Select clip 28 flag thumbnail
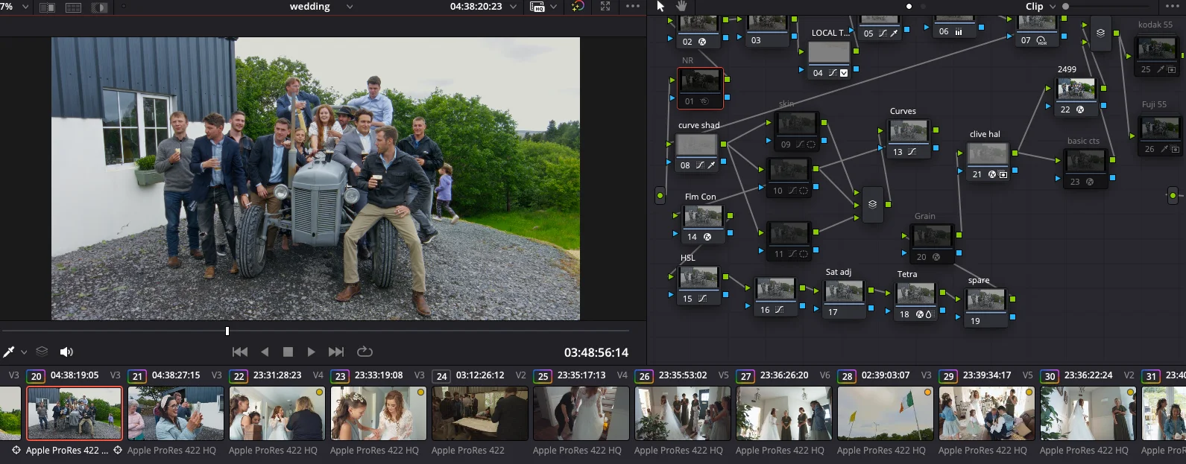This screenshot has width=1186, height=464. (x=885, y=413)
